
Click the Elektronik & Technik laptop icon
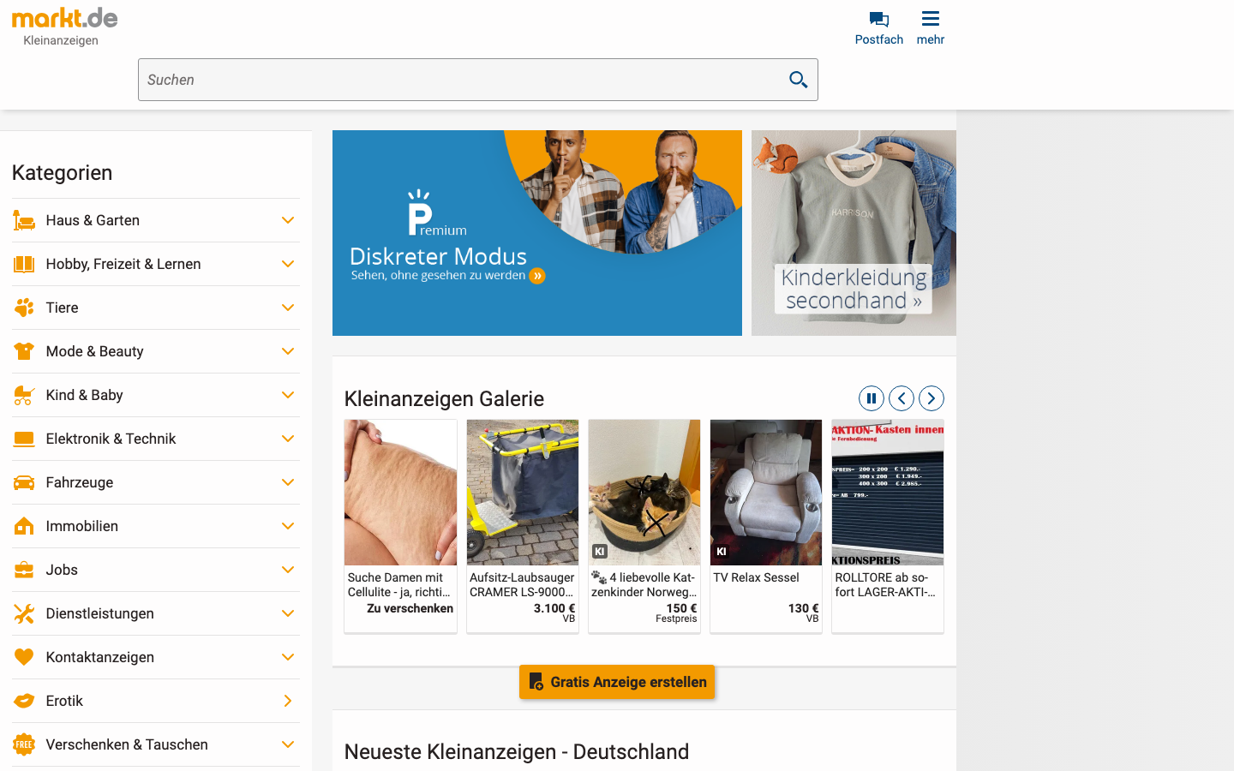[x=24, y=439]
